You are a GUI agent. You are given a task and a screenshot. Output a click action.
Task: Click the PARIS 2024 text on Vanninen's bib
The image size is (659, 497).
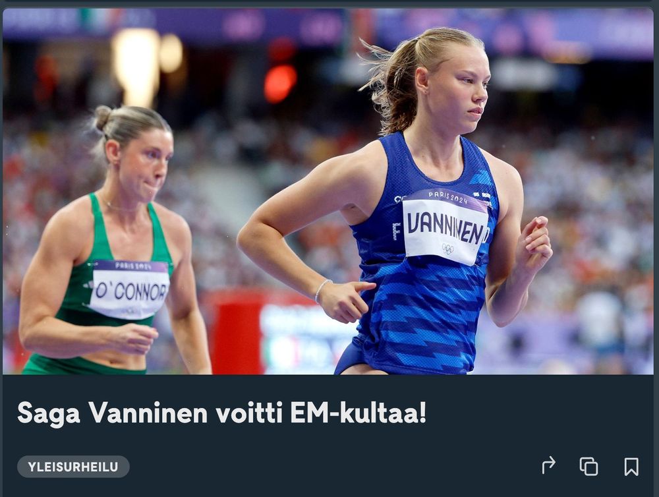pyautogui.click(x=448, y=197)
